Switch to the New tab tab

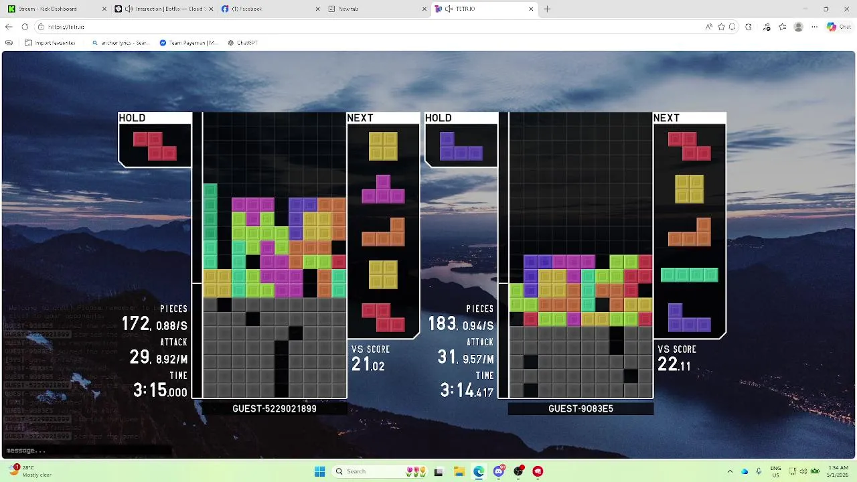click(376, 9)
